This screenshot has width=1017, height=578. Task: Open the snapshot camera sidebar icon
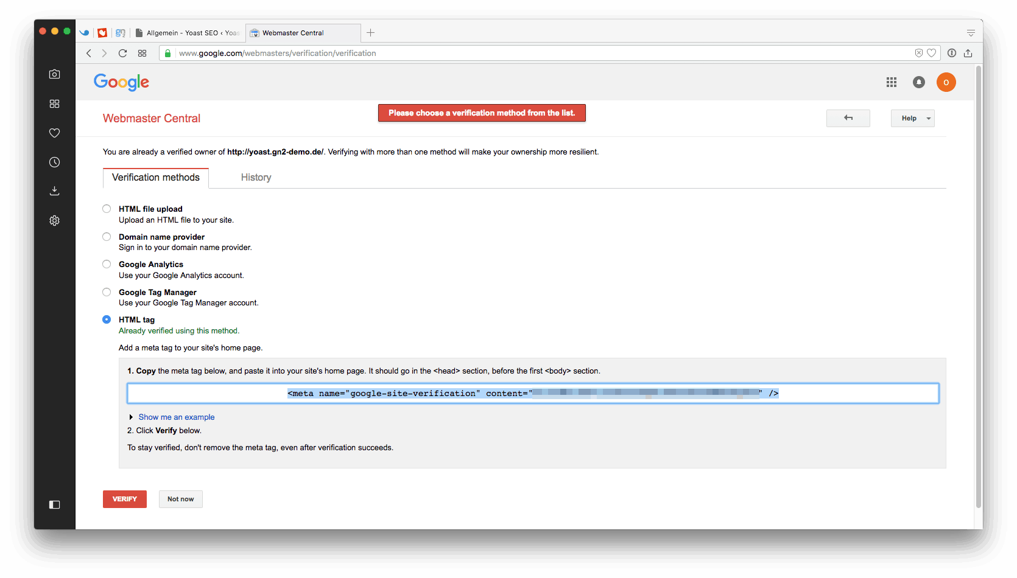pos(54,74)
